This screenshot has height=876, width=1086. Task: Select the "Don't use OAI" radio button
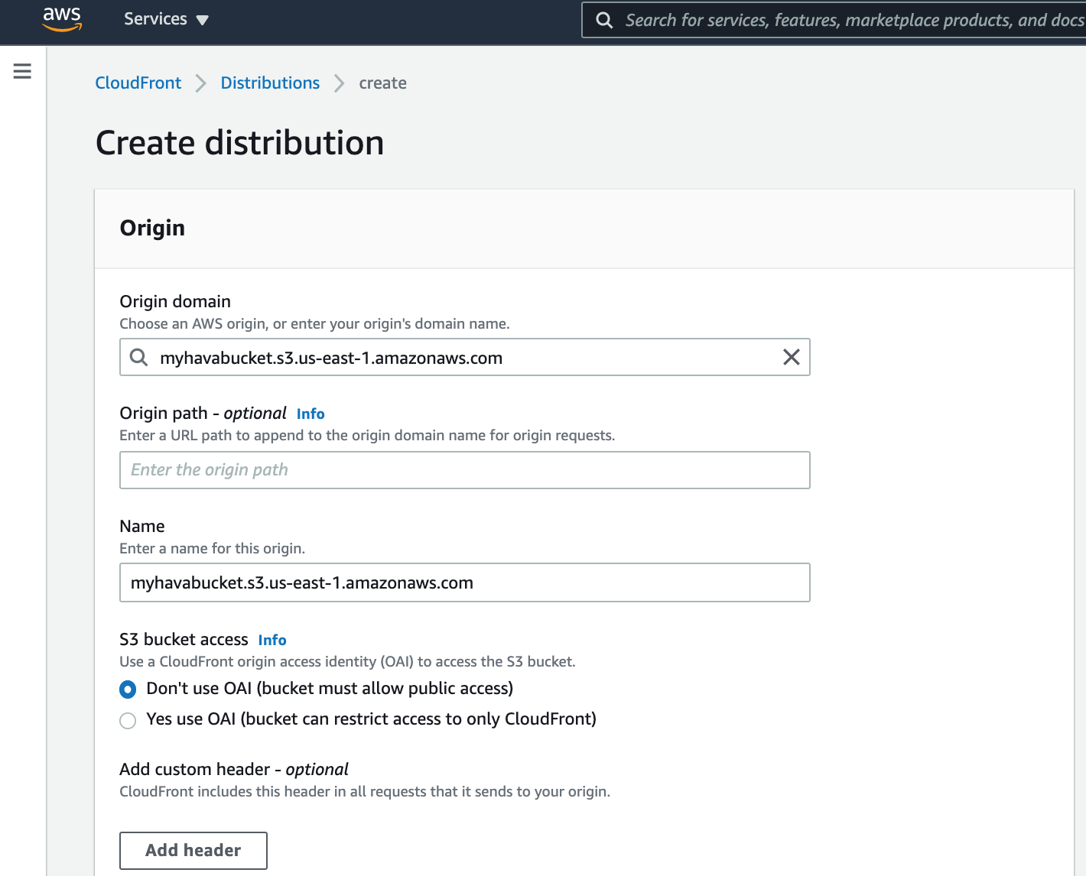point(128,689)
